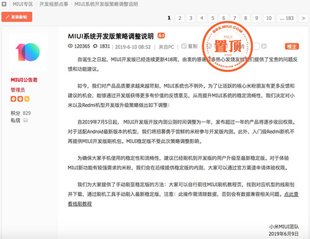Click 复制 copy link button
This screenshot has height=239, width=310.
(190, 46)
